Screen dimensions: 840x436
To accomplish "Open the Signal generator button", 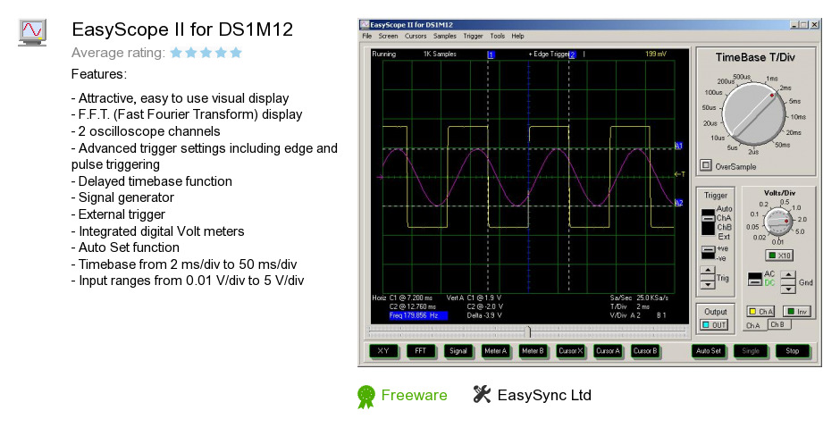I will [458, 351].
